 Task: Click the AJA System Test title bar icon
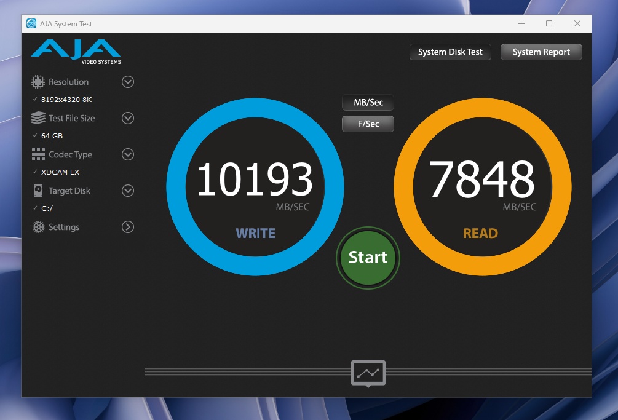[x=31, y=23]
